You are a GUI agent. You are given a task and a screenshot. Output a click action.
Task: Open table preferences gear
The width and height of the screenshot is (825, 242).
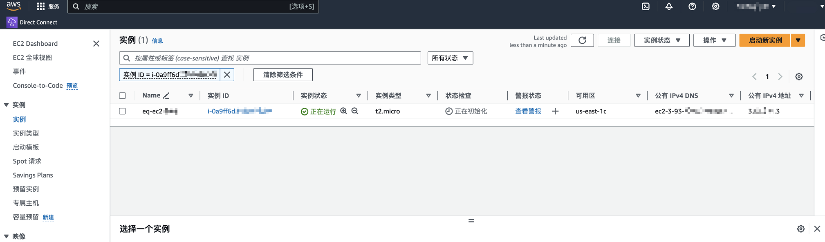[799, 77]
